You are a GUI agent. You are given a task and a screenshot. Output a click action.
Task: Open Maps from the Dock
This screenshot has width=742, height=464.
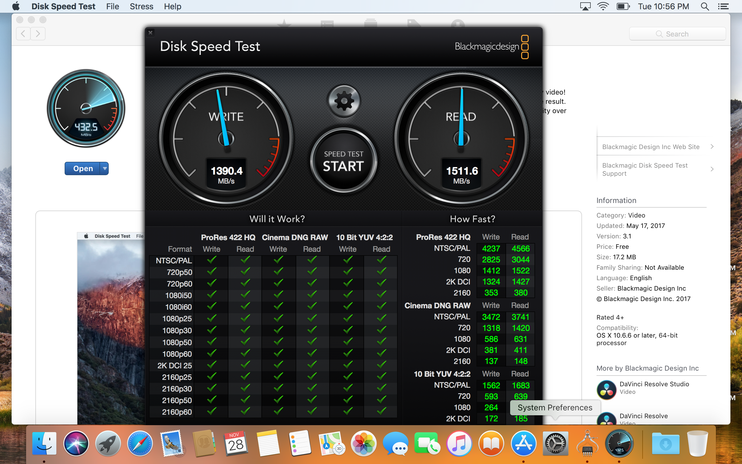[x=332, y=444]
